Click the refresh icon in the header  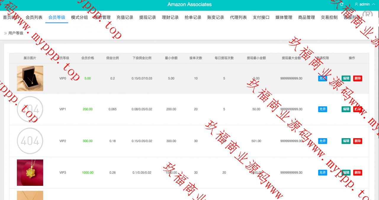point(342,4)
